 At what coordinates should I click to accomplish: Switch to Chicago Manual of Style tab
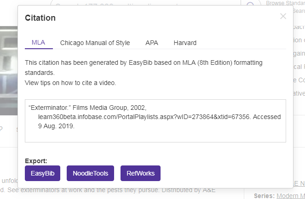pos(95,43)
